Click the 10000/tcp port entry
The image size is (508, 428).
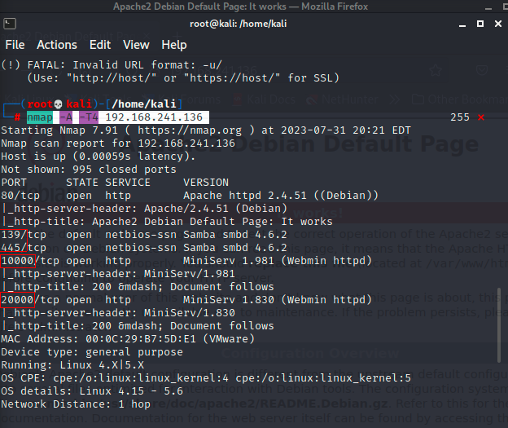[30, 261]
